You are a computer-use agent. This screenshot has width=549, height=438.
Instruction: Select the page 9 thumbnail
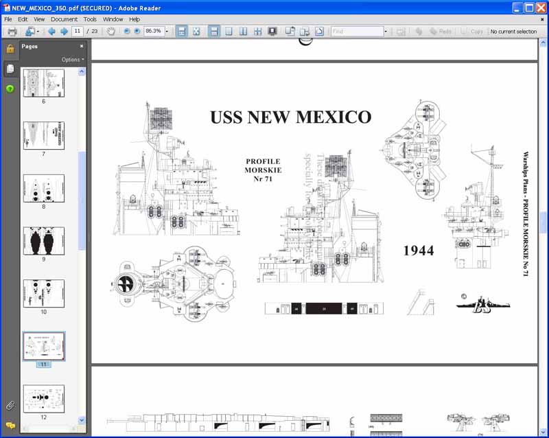[x=44, y=241]
